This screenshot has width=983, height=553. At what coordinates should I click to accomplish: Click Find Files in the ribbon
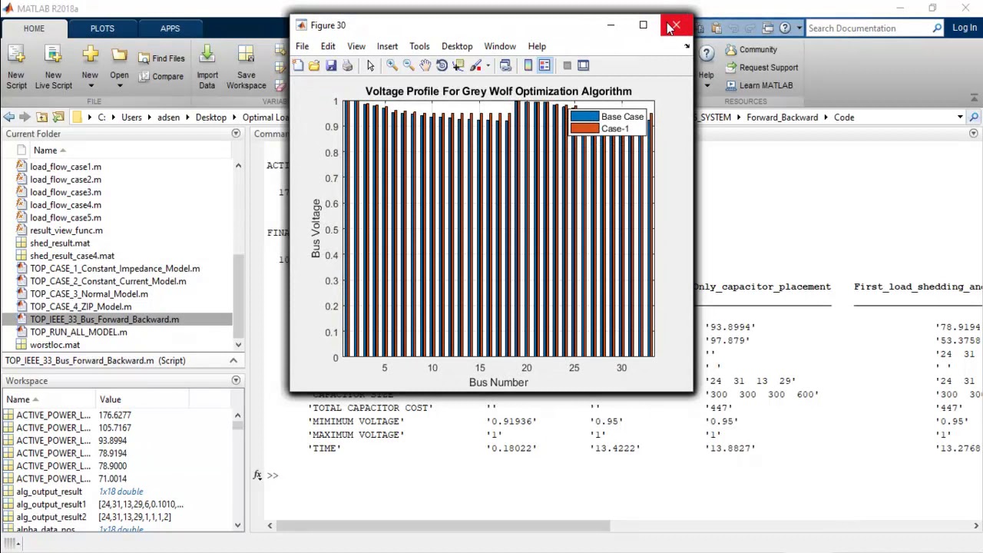(162, 58)
